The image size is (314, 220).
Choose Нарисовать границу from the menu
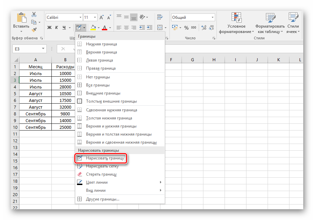[x=105, y=158]
